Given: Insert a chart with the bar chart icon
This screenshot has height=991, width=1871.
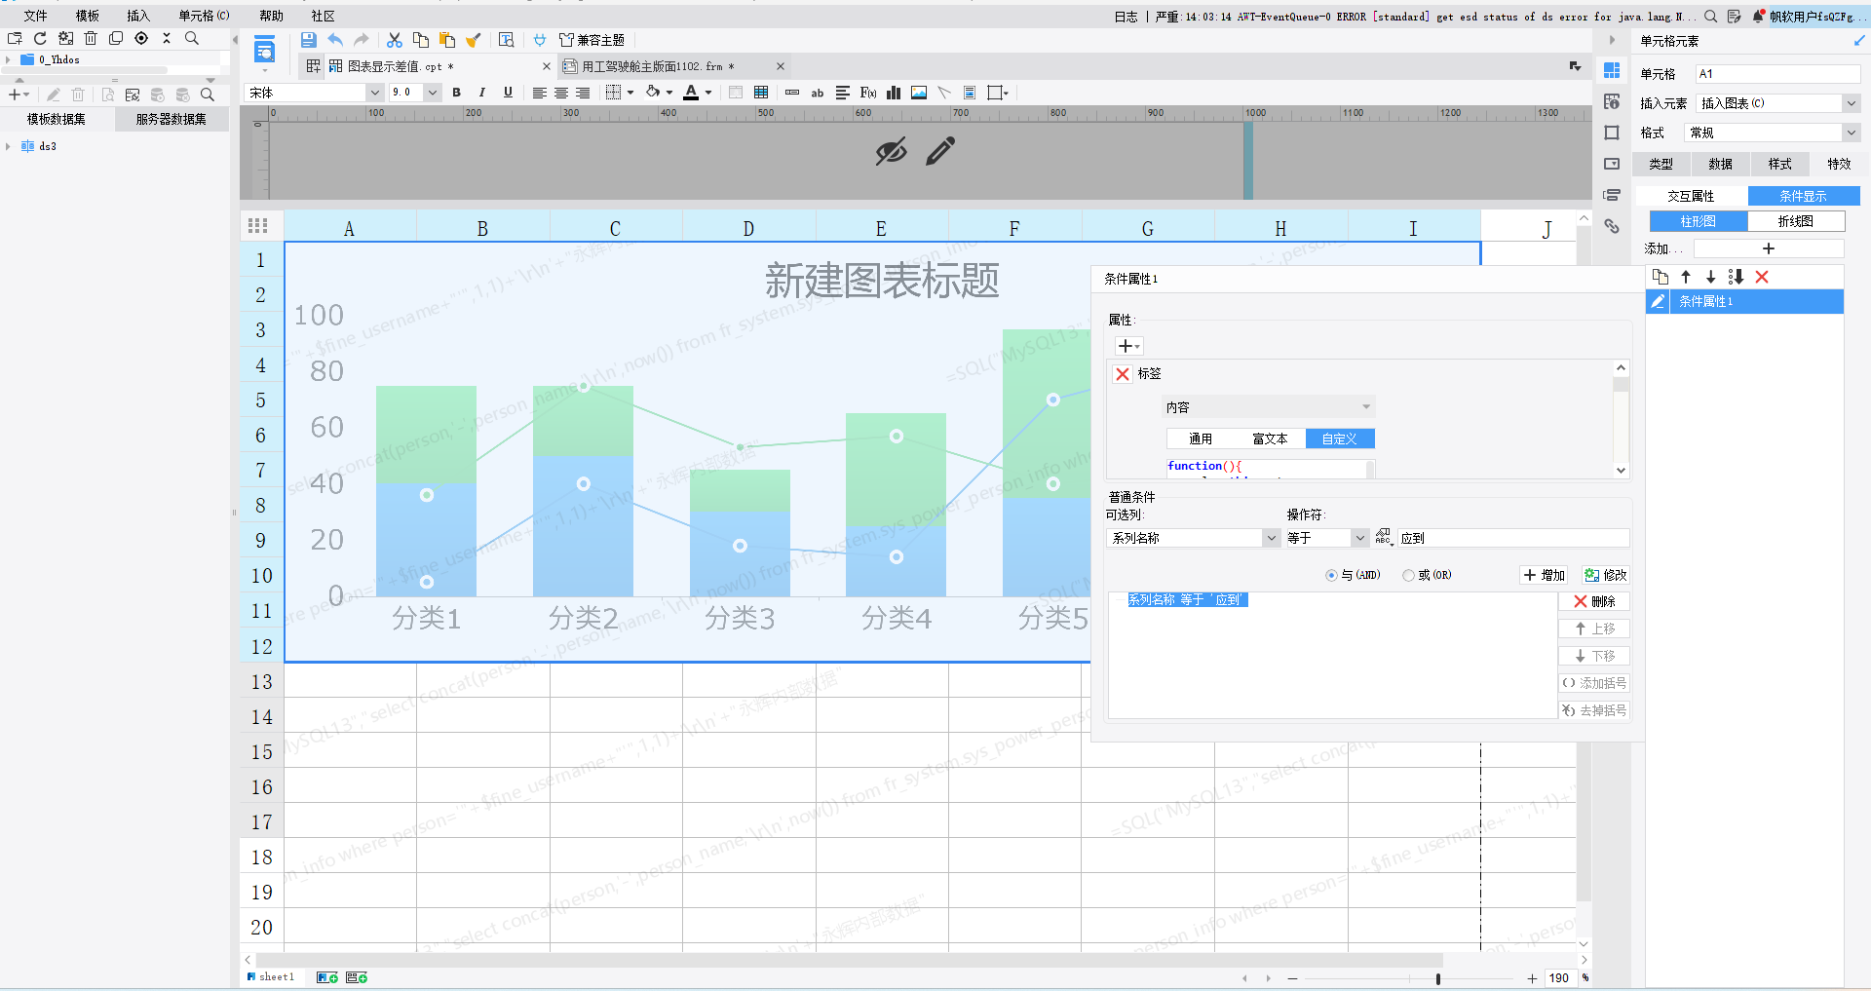Looking at the screenshot, I should click(x=894, y=93).
